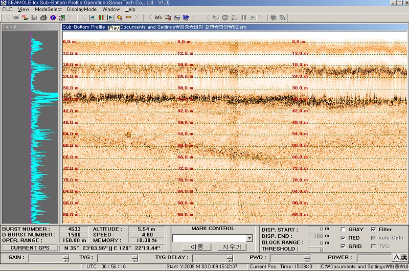Click the GAIN input field
Viewport: 409px width, 271px height.
(46, 258)
